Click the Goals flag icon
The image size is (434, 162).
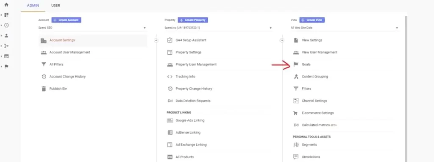point(296,64)
